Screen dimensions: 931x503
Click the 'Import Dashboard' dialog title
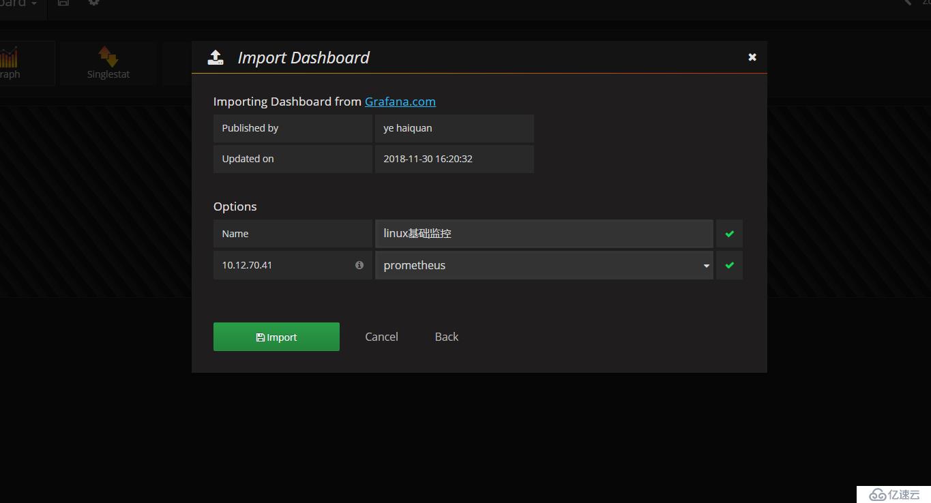click(304, 58)
